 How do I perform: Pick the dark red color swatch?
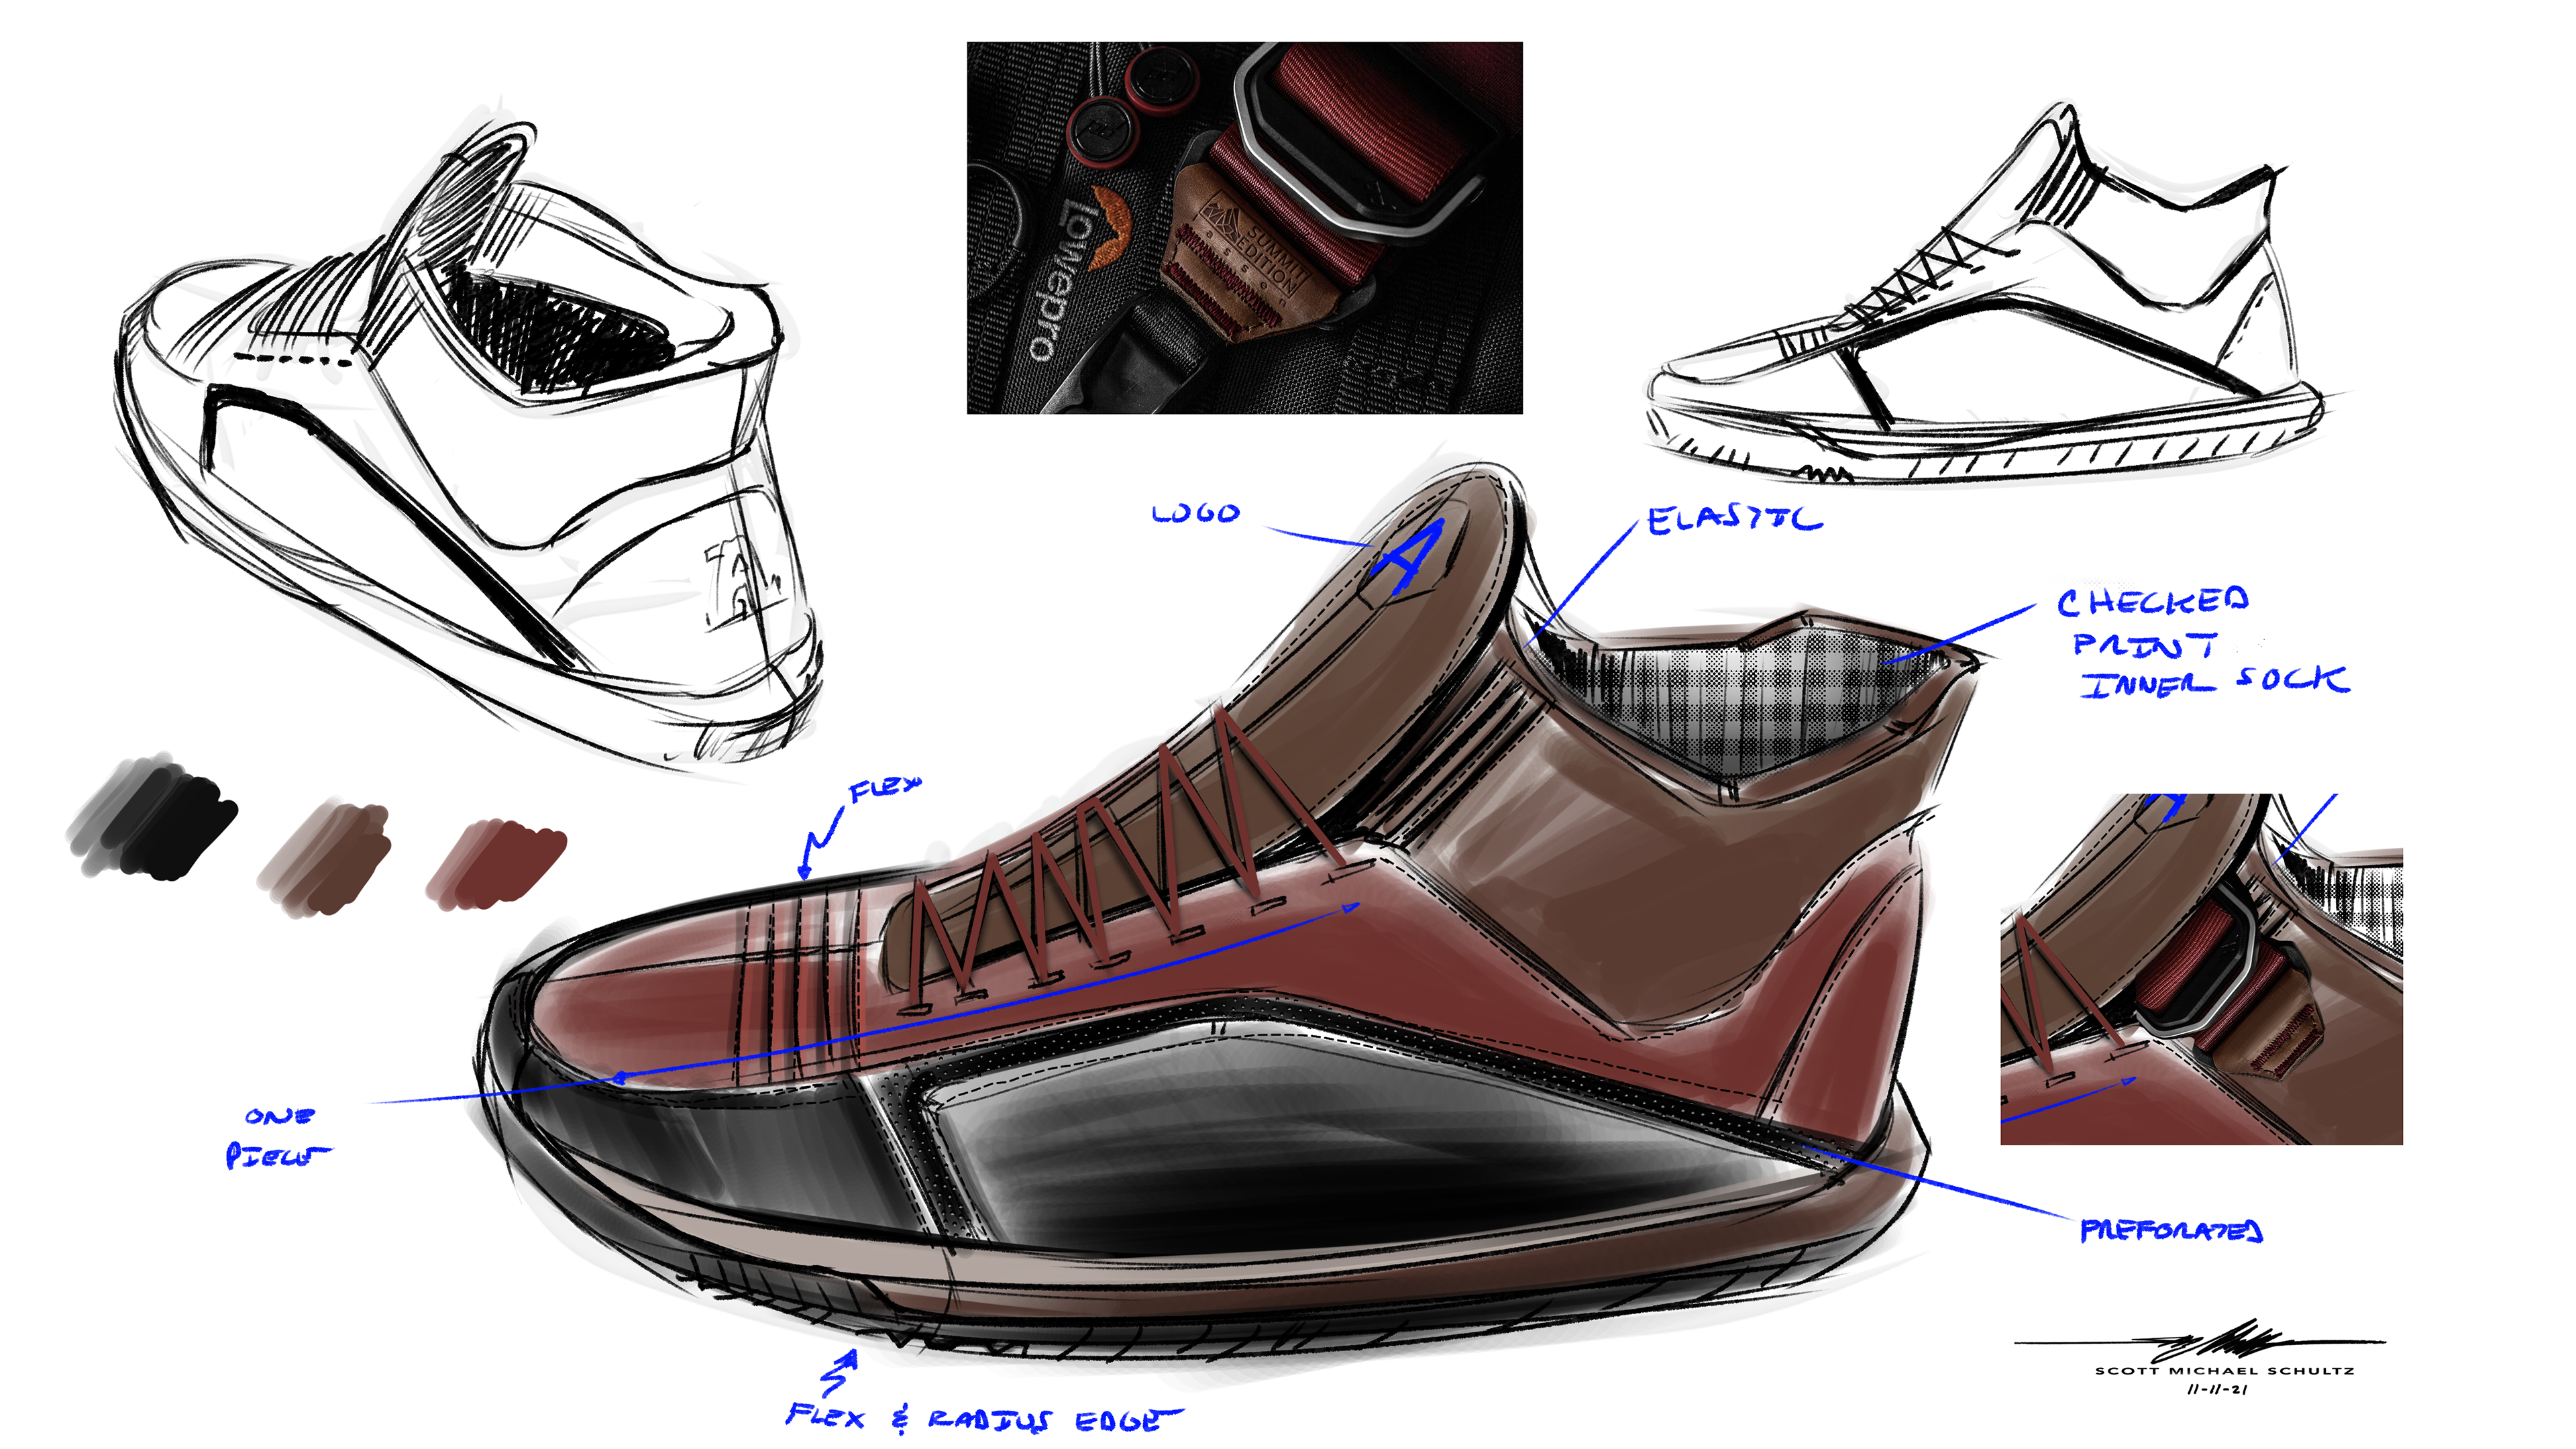point(497,862)
